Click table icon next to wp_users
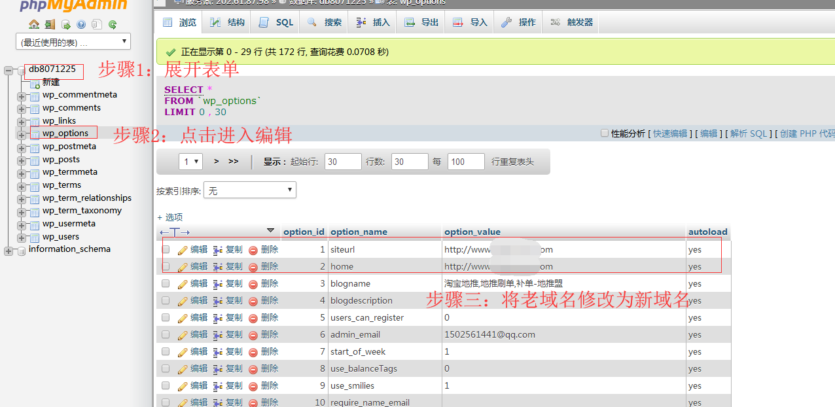Image resolution: width=835 pixels, height=407 pixels. click(35, 237)
